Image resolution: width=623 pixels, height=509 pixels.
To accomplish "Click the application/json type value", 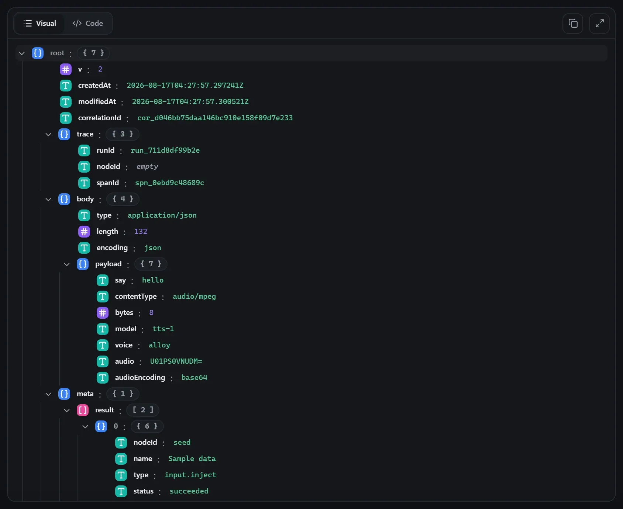I will coord(162,215).
